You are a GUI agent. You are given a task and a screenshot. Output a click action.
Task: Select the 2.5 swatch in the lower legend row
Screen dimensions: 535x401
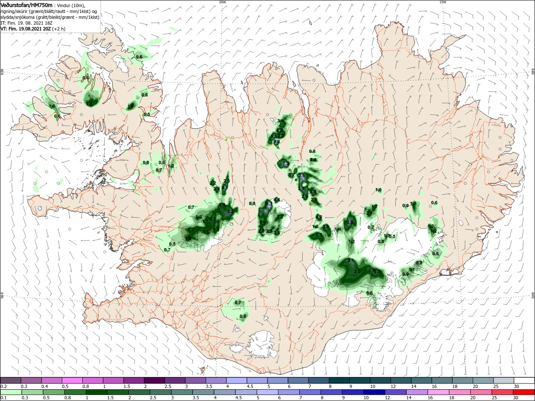pyautogui.click(x=161, y=392)
